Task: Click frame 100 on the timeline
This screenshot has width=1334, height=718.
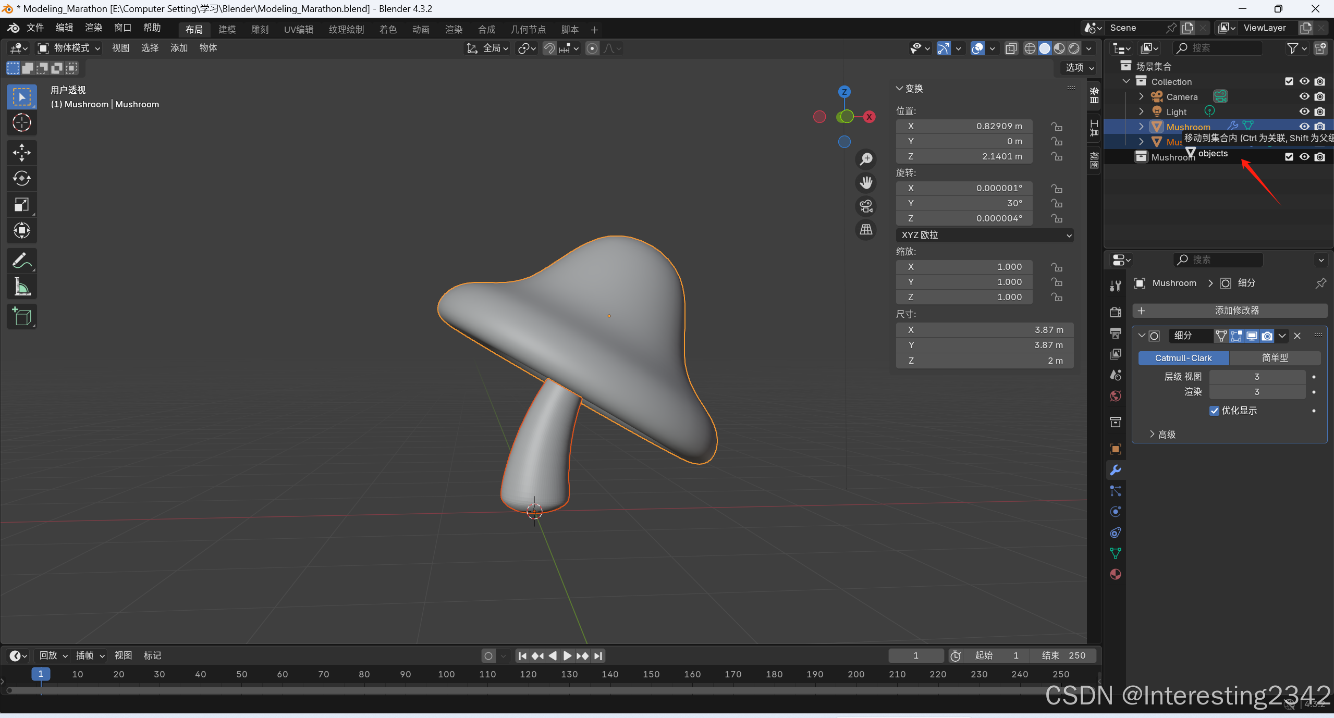Action: [x=446, y=674]
